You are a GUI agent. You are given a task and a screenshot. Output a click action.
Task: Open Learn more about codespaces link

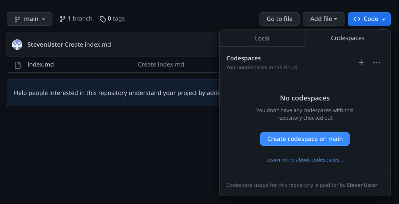pos(305,160)
